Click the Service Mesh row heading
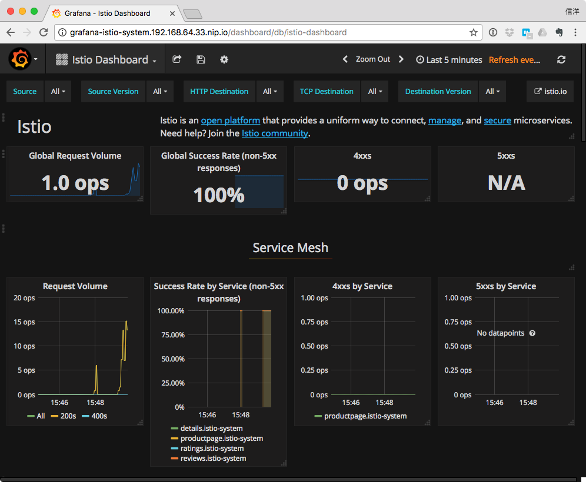Viewport: 586px width, 482px height. click(291, 248)
